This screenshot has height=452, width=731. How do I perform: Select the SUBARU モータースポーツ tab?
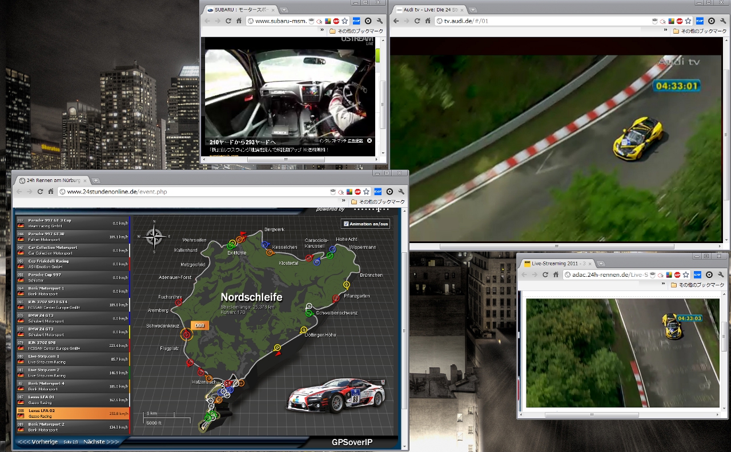pos(239,10)
